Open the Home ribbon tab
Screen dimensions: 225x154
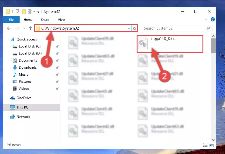28,20
